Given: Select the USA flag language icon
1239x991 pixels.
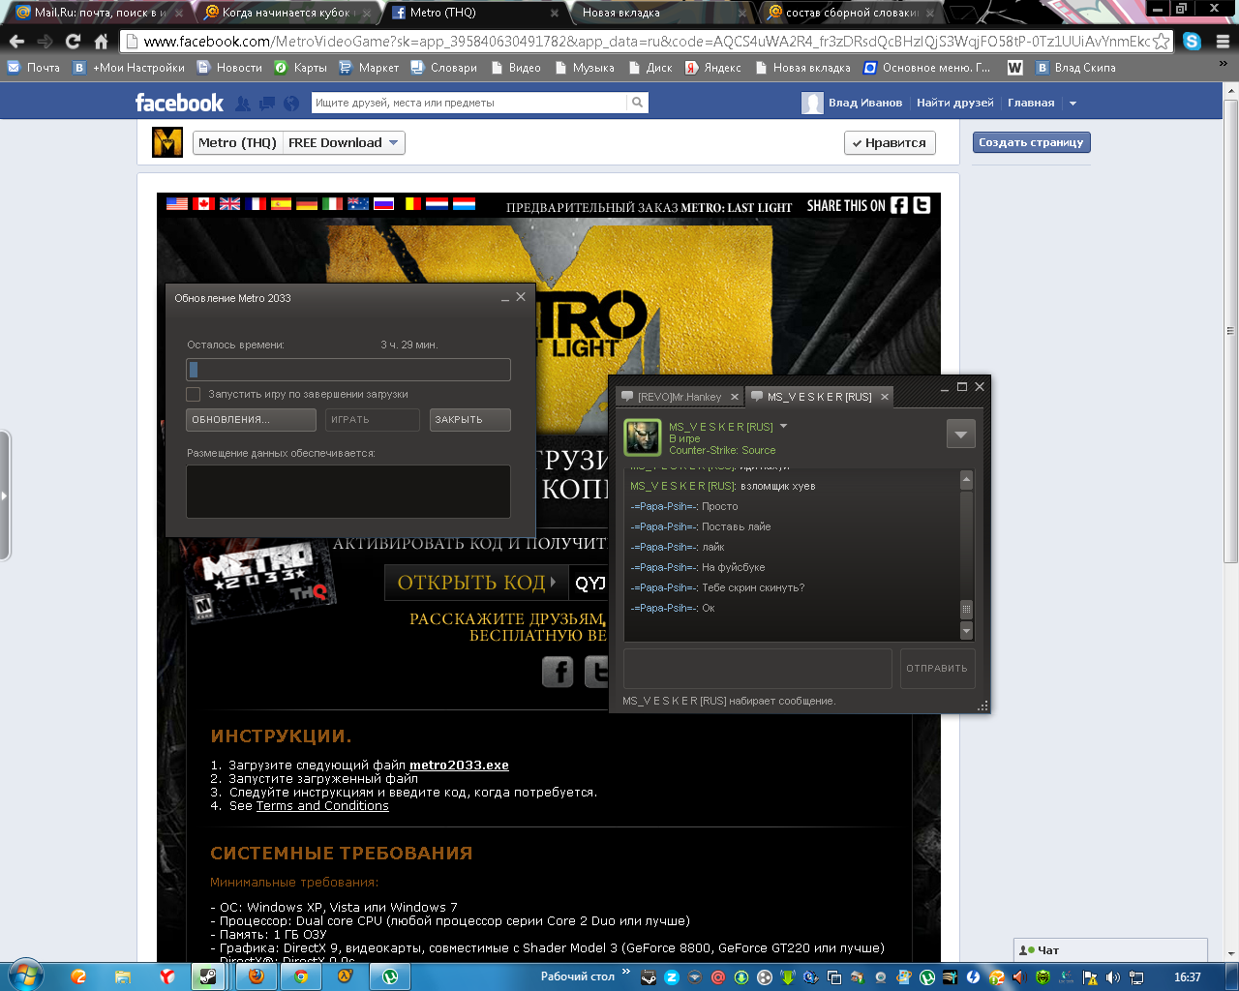Looking at the screenshot, I should click(177, 204).
